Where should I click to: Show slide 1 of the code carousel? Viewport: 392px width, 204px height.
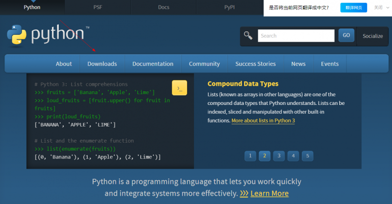click(x=250, y=156)
